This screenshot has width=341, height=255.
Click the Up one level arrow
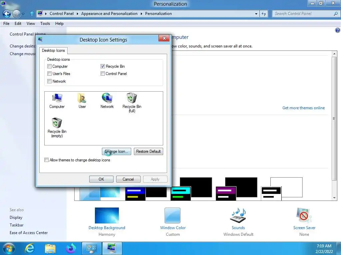(32, 14)
